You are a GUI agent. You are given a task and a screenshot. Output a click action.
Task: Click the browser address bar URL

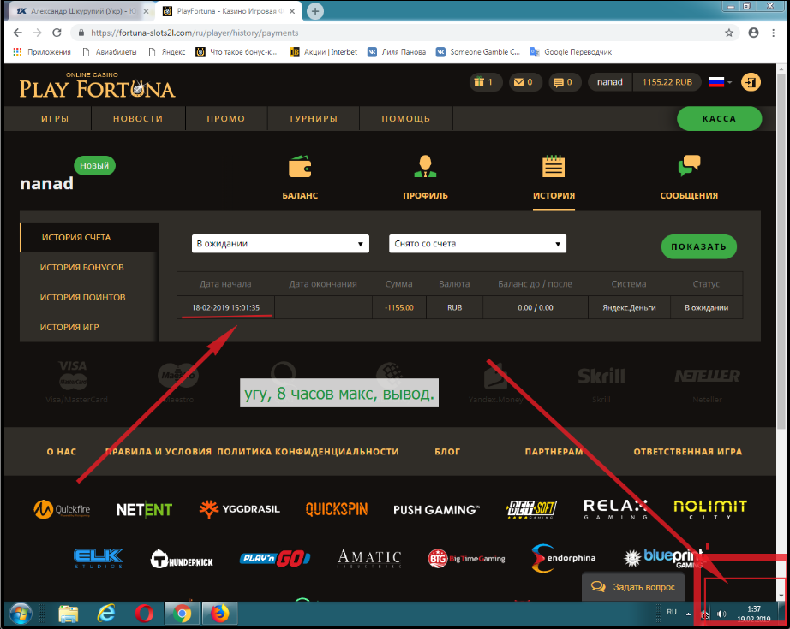[195, 33]
